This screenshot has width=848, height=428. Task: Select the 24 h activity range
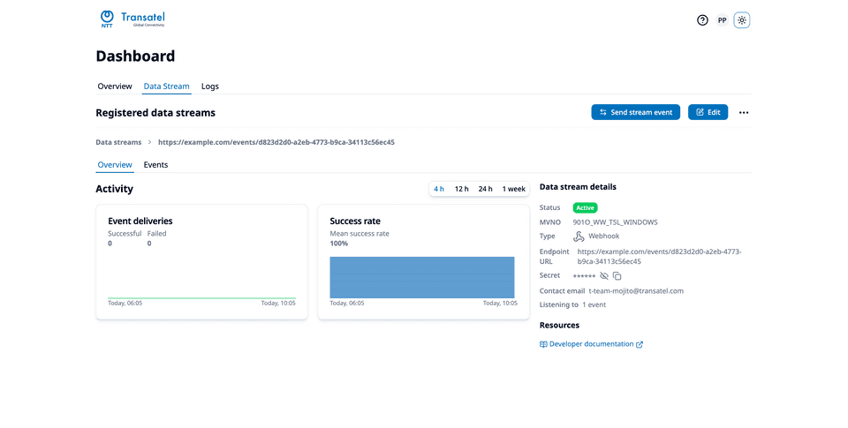485,189
